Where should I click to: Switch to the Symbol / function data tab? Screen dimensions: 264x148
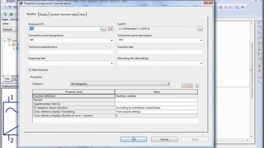point(64,14)
